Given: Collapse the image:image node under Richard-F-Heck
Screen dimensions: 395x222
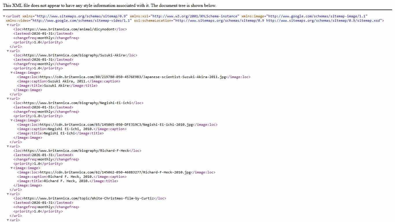Looking at the screenshot, I should tap(12, 168).
